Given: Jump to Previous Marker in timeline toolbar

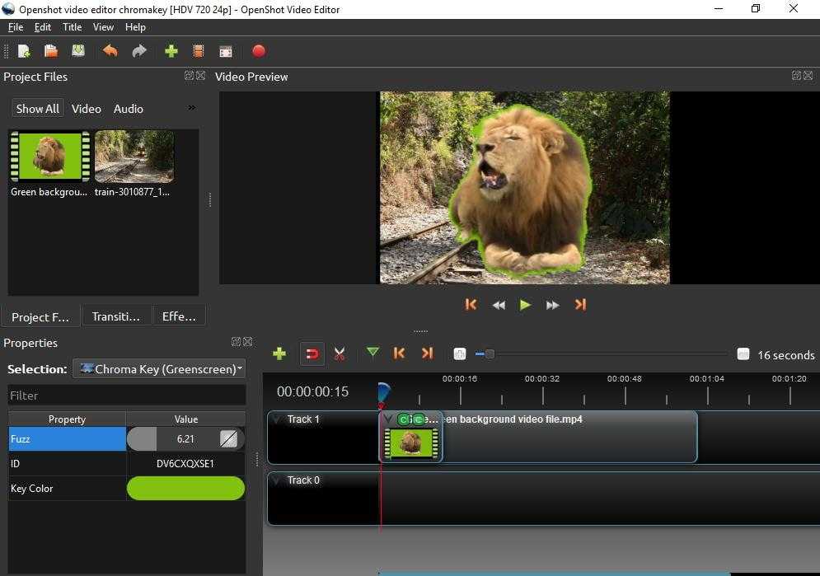Looking at the screenshot, I should coord(400,353).
